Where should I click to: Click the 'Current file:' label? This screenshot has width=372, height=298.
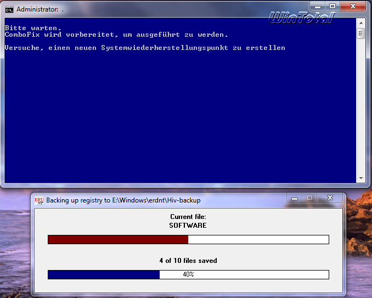click(x=188, y=217)
